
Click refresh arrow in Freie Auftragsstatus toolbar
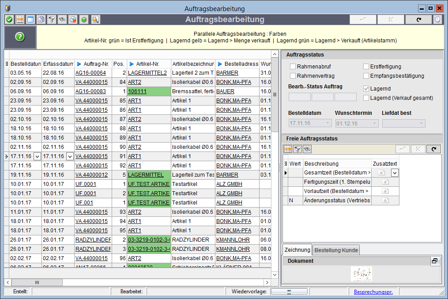(434, 149)
